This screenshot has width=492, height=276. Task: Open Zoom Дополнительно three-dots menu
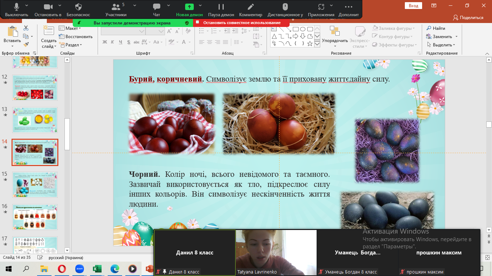(349, 10)
